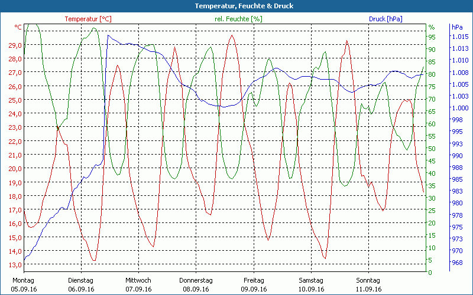Select the red 'Temperatur [°C]' legend label
473x295 pixels.
click(x=88, y=19)
